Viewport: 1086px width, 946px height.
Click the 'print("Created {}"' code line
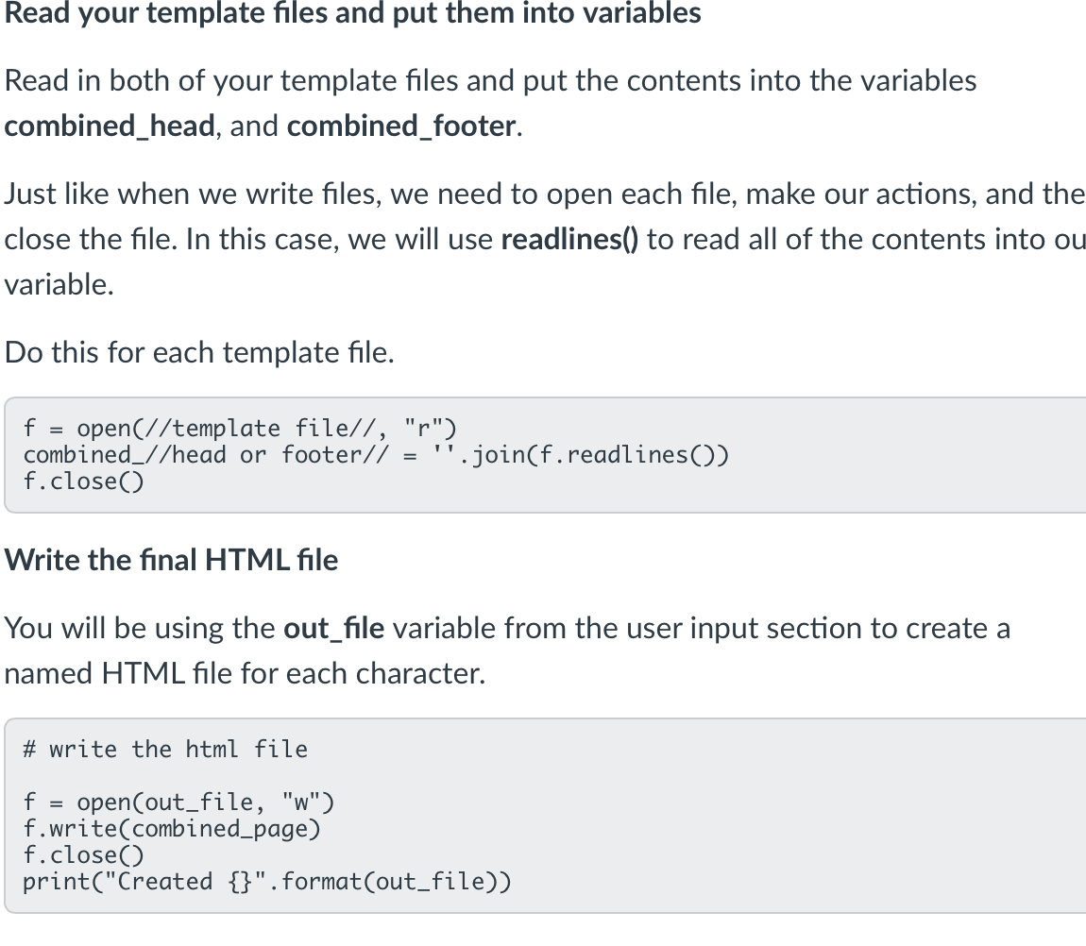point(266,882)
